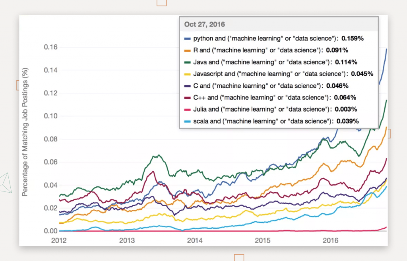The image size is (407, 261).
Task: Click the yellow Javascript legend swatch
Action: pyautogui.click(x=188, y=74)
